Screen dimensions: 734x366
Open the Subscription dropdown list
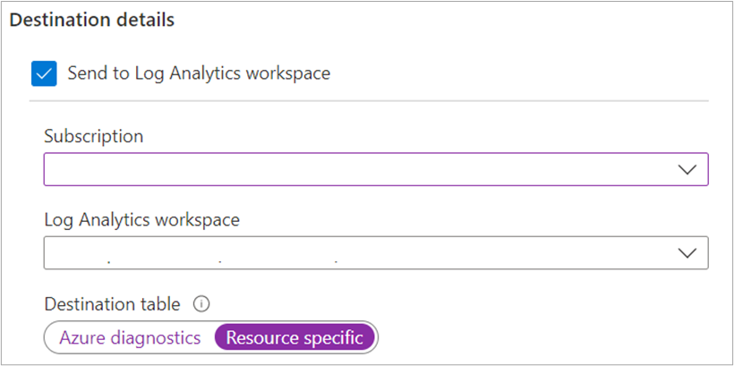click(x=376, y=169)
